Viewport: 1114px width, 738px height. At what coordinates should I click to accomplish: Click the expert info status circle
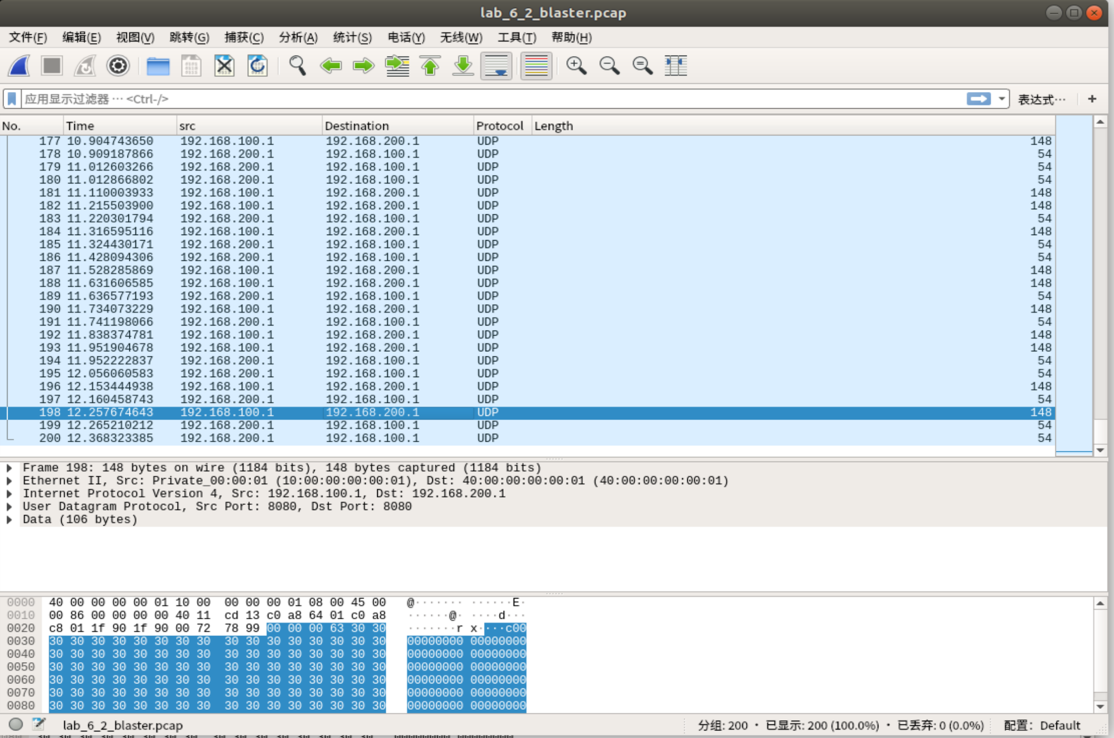coord(16,724)
